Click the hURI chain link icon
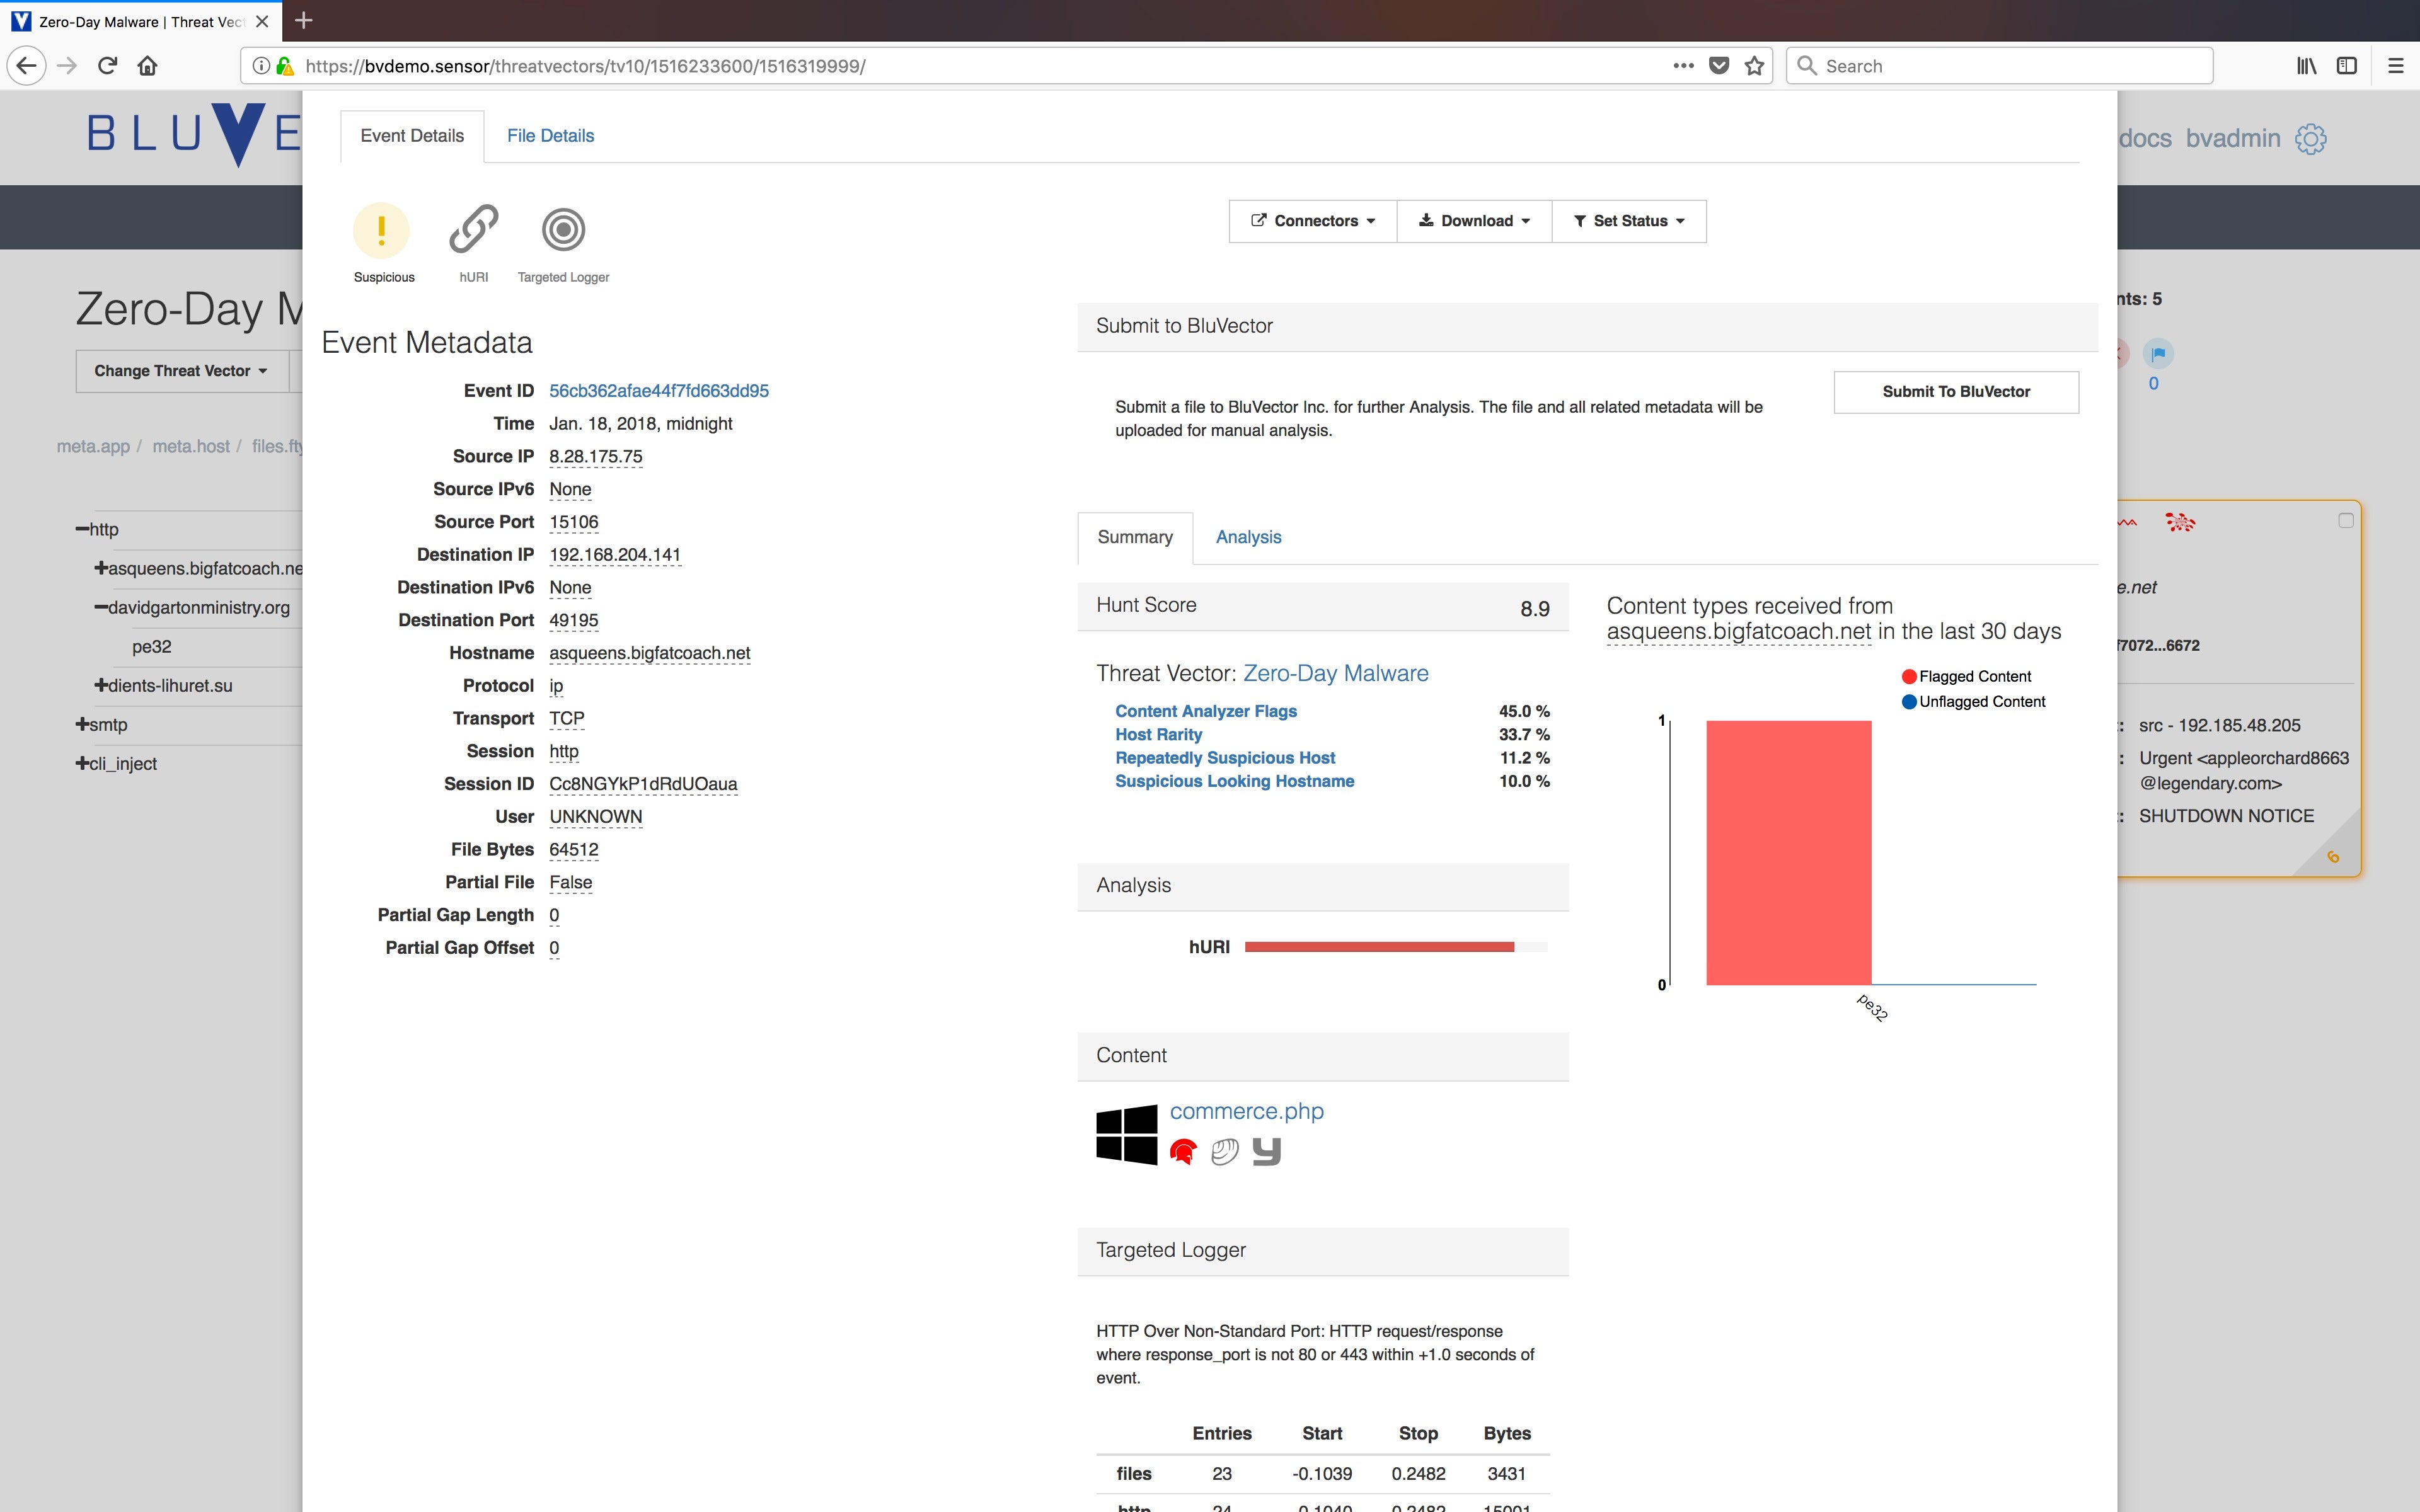This screenshot has height=1512, width=2420. [473, 229]
